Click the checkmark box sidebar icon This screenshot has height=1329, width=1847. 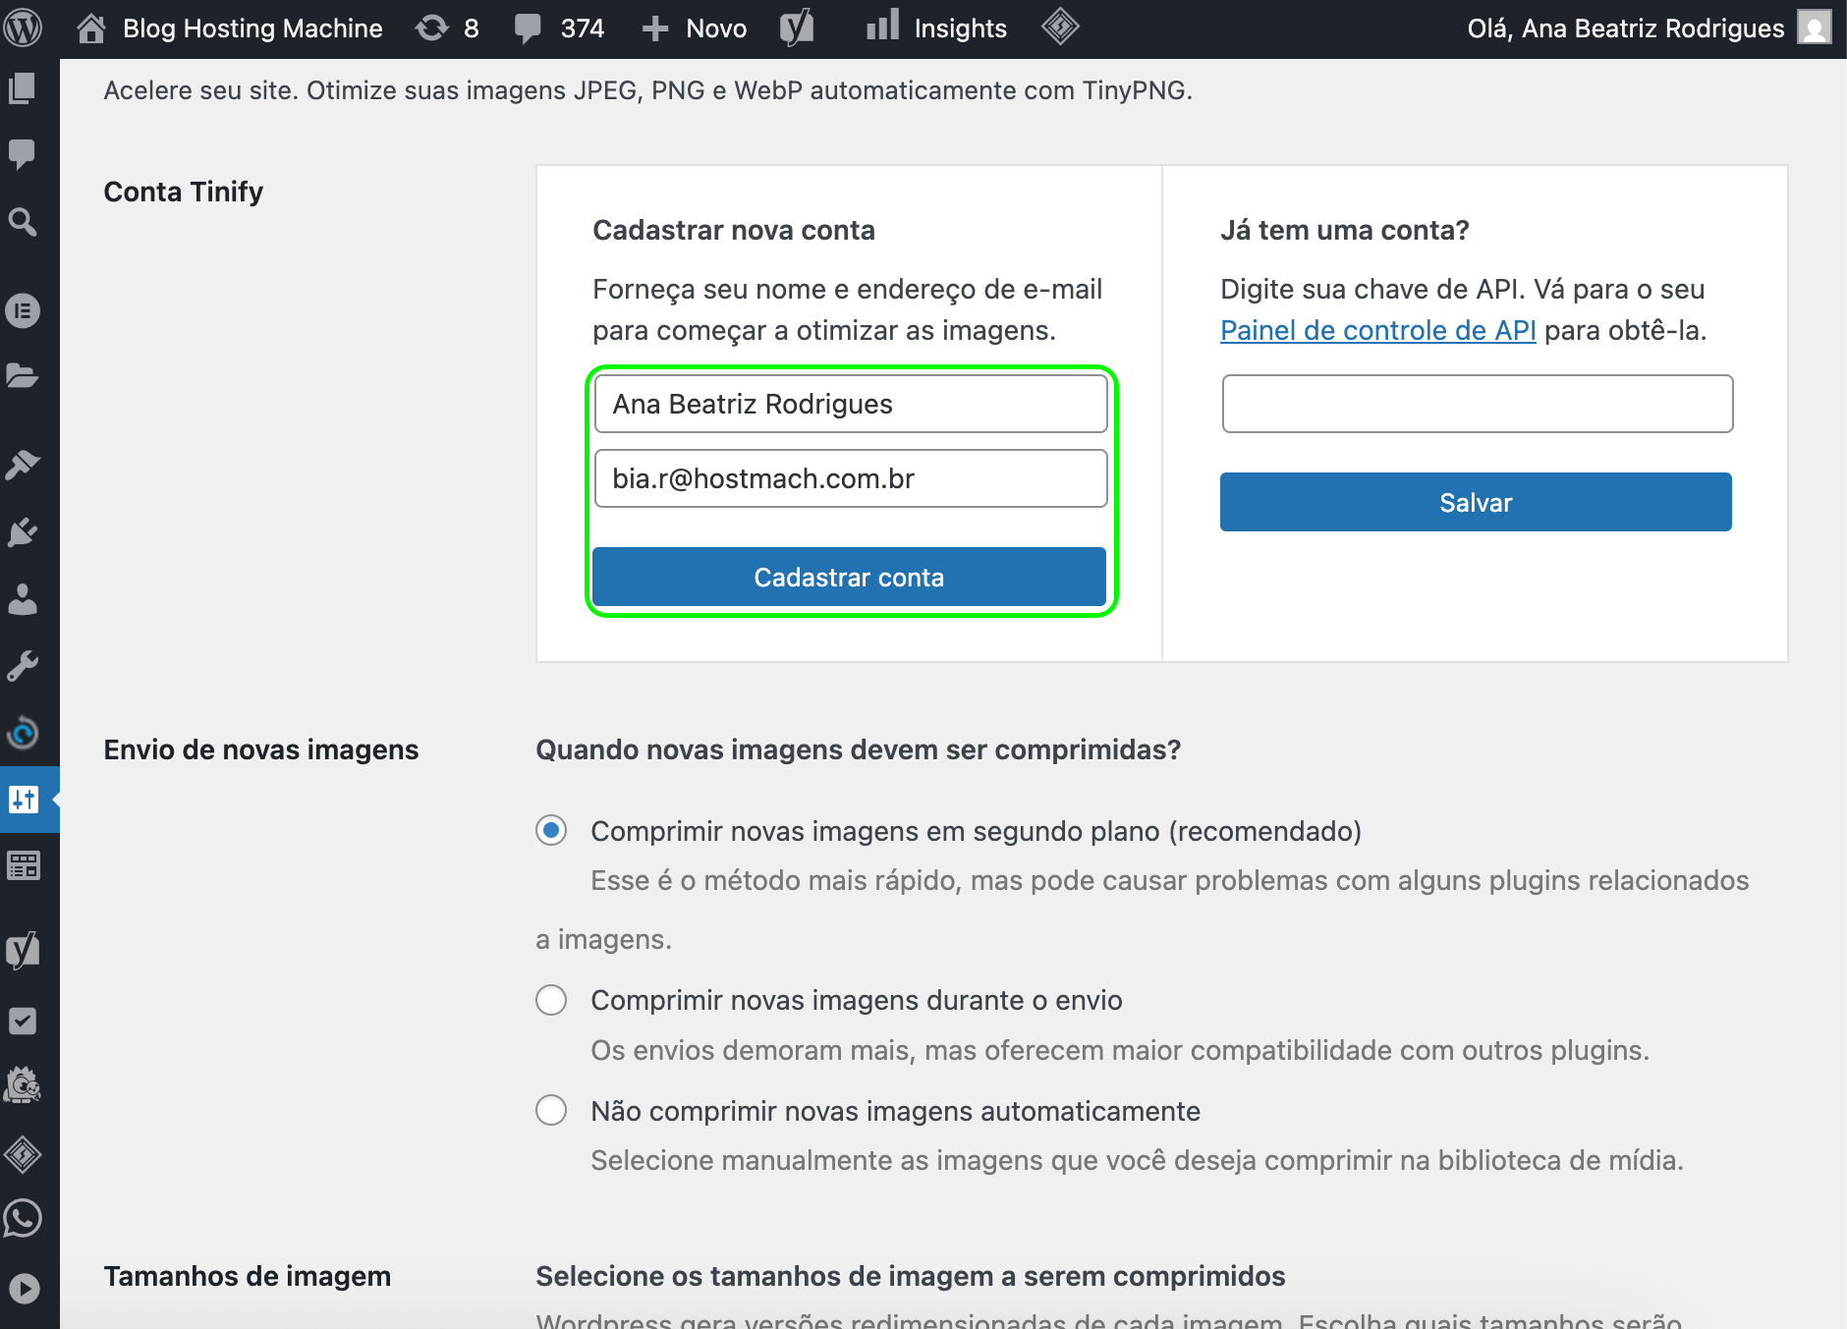point(22,1022)
